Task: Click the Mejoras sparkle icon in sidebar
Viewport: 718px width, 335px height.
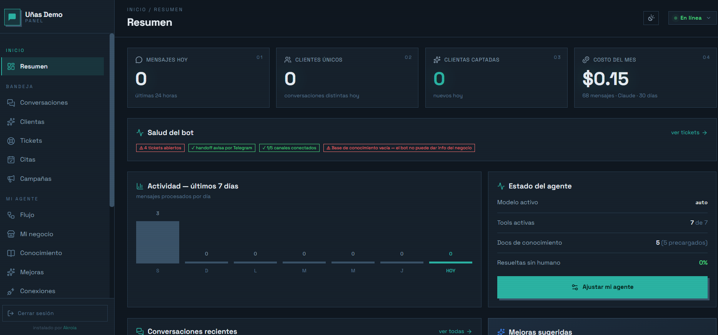Action: point(11,272)
